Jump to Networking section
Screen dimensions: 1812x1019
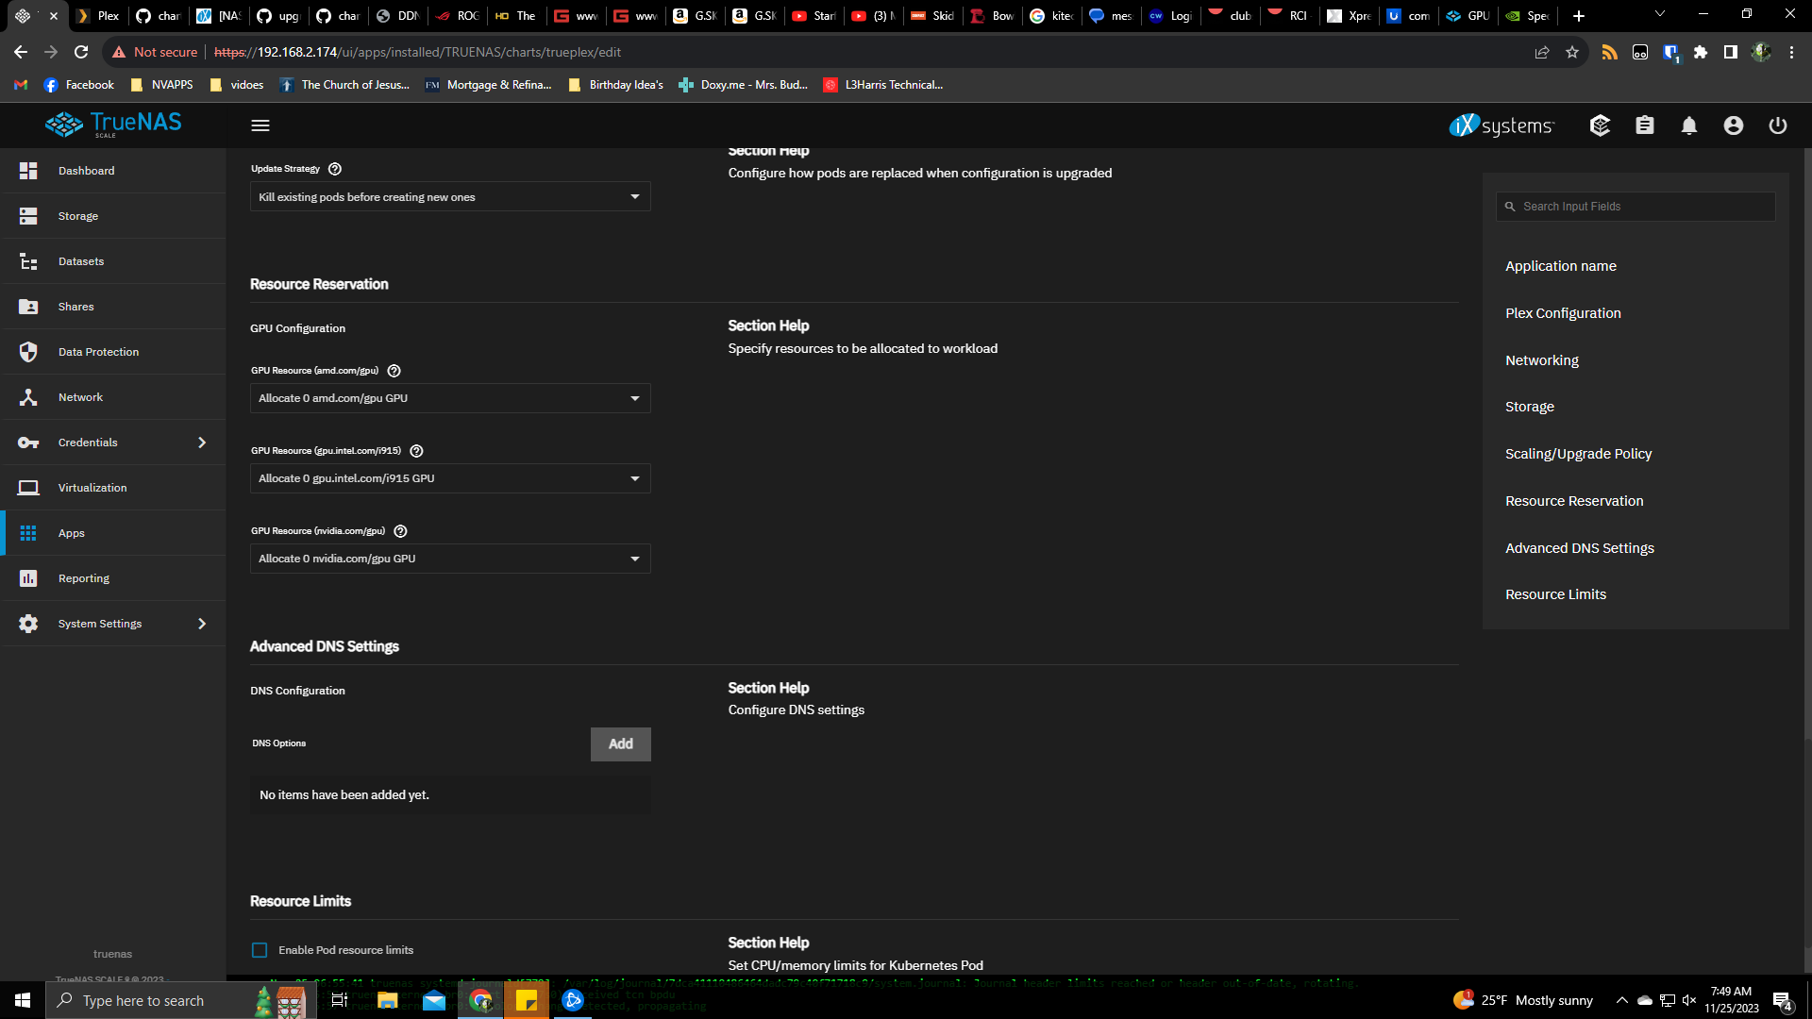1542,360
